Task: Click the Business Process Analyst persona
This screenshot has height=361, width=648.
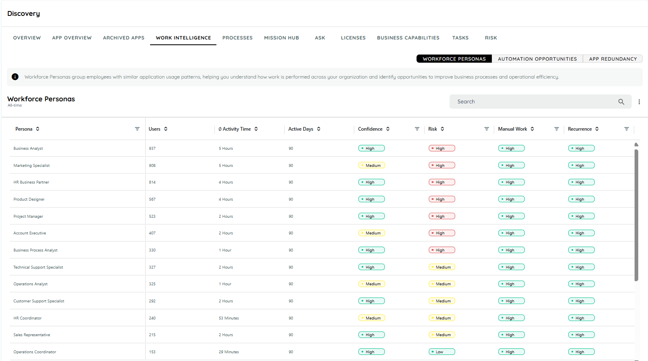Action: click(x=35, y=250)
